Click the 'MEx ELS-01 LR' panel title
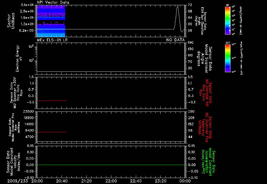This screenshot has width=267, height=184. [52, 40]
